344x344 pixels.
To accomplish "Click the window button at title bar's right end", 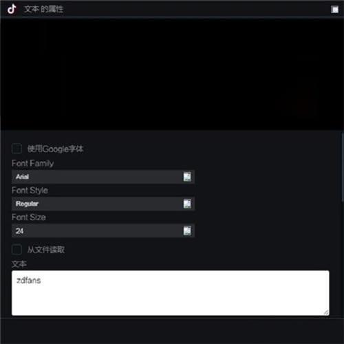I will click(334, 10).
